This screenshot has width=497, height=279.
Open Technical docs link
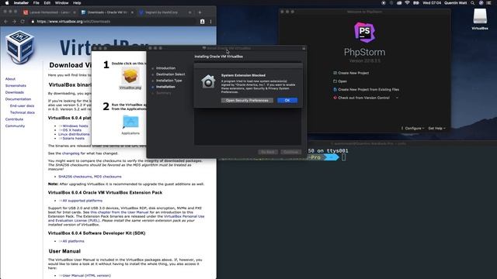pos(23,112)
